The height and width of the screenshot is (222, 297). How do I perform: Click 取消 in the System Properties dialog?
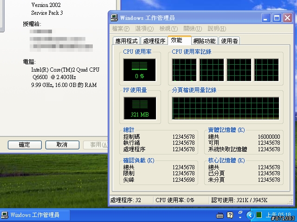62,145
